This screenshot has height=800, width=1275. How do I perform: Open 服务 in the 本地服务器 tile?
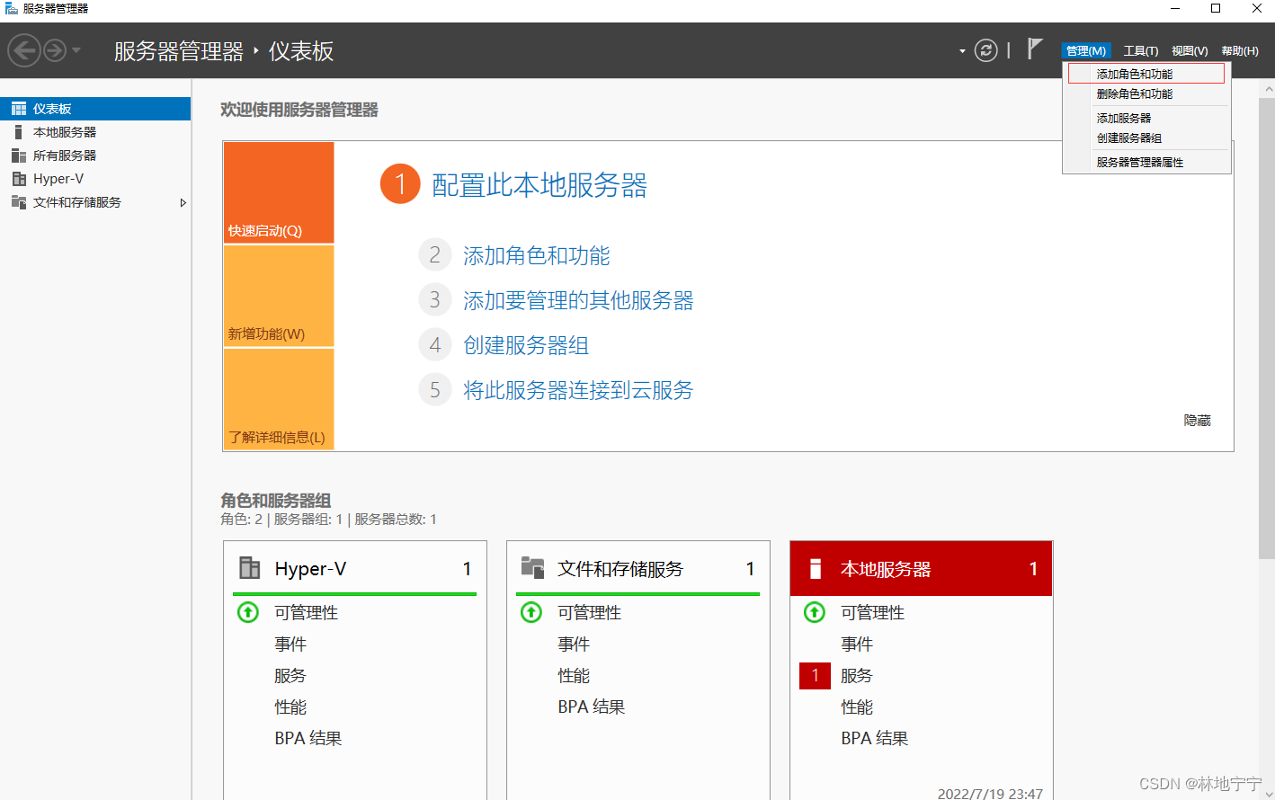pyautogui.click(x=857, y=675)
